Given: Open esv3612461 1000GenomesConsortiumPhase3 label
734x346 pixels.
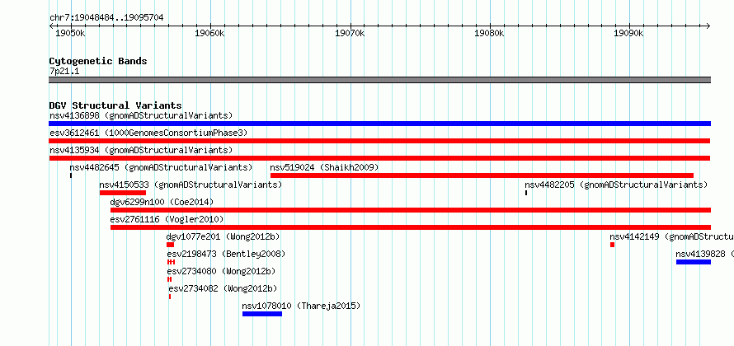Looking at the screenshot, I should 148,133.
